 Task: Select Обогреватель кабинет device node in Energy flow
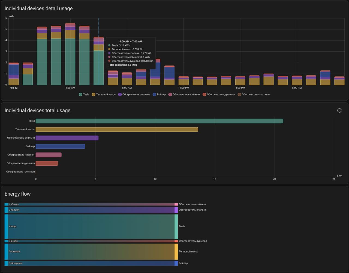(x=176, y=204)
